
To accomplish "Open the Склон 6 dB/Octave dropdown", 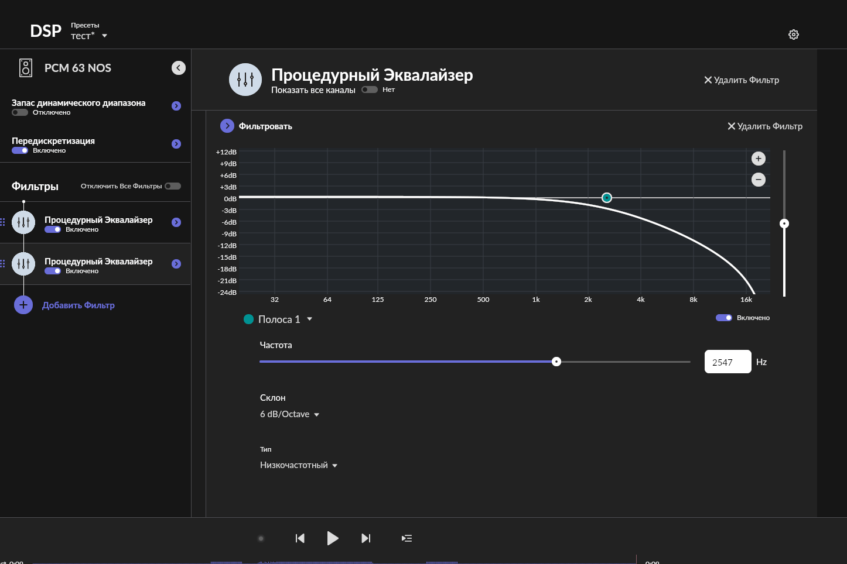I will coord(290,414).
